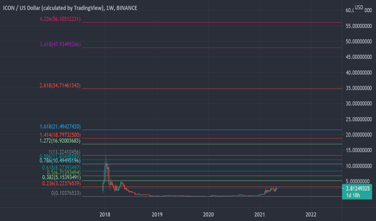Click the 1(13.32410456) Fibonacci label
376x221 pixels.
[64, 152]
